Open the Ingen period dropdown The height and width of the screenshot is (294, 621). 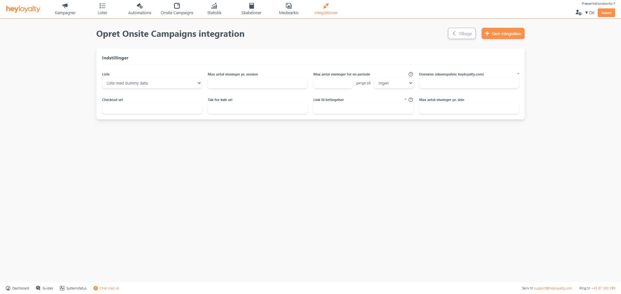coord(394,83)
